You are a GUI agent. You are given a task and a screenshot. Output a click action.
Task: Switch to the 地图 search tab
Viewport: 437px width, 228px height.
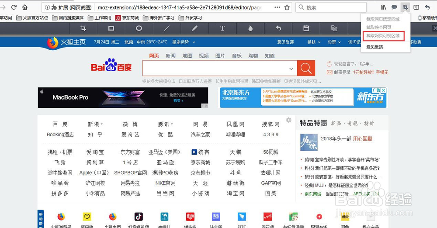click(187, 56)
